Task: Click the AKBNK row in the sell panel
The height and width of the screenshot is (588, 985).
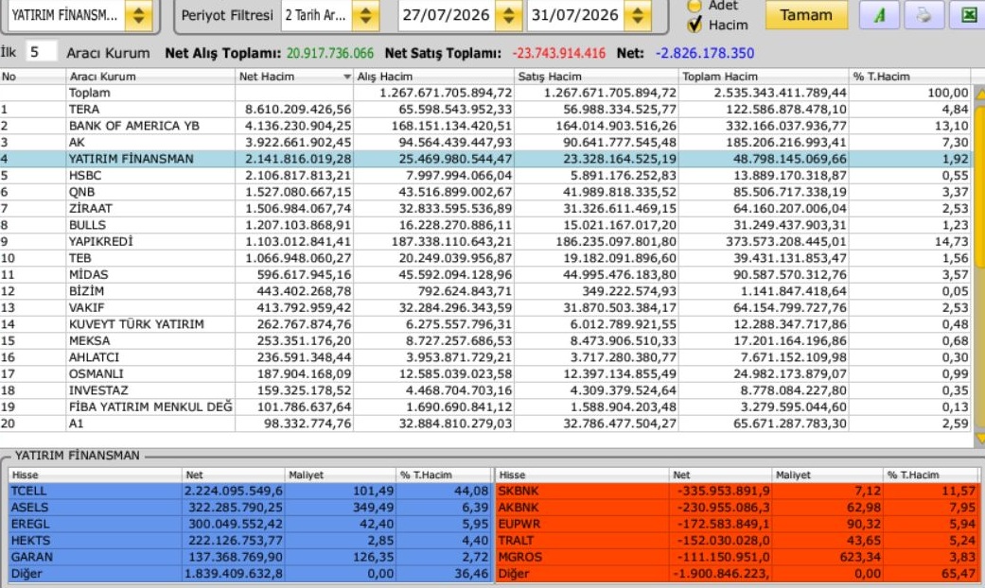Action: (x=737, y=507)
